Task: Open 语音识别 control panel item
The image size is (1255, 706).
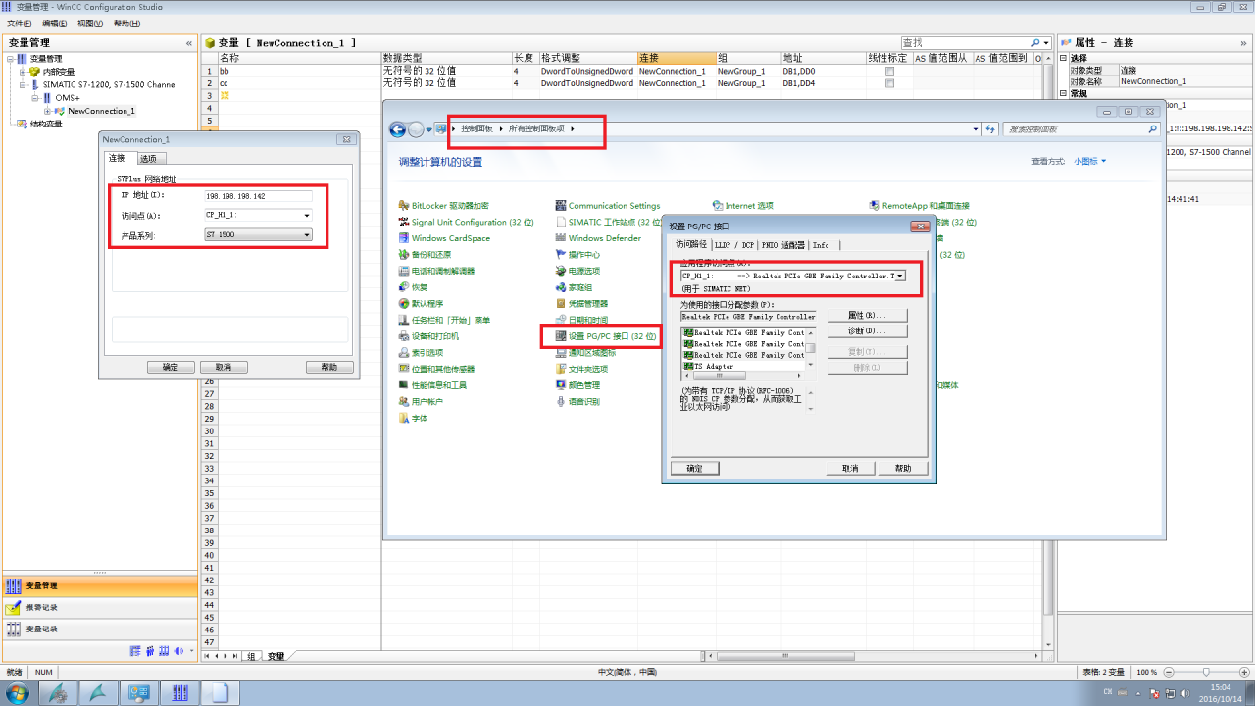Action: coord(577,402)
